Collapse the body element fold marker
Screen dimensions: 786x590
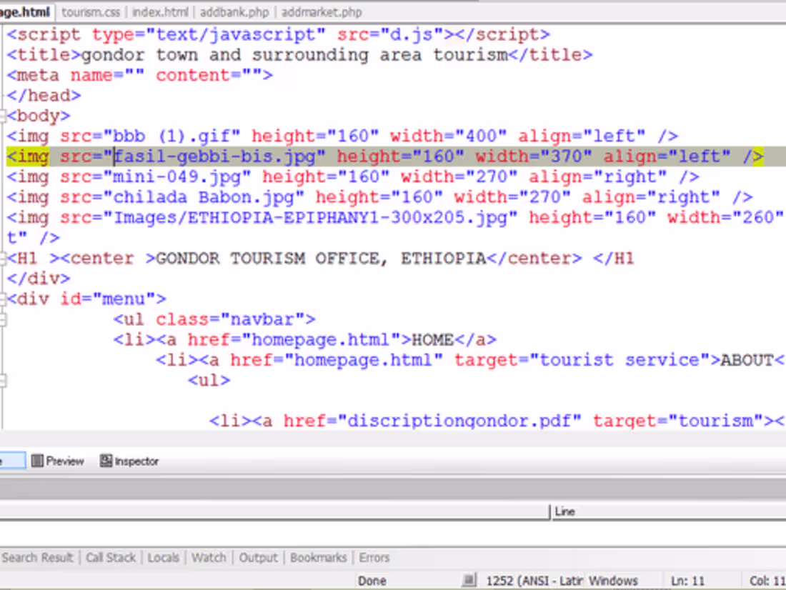click(3, 116)
